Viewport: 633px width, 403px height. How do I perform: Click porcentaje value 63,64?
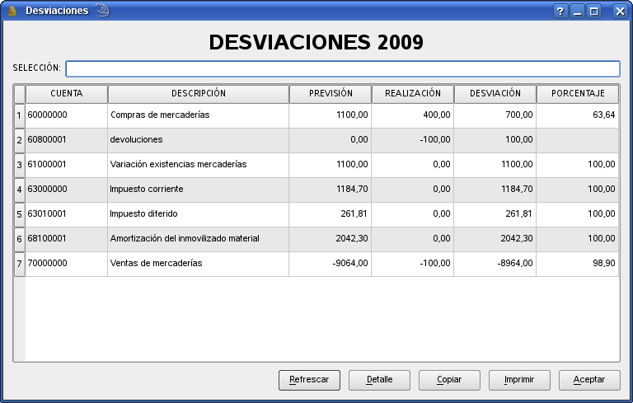(x=578, y=116)
